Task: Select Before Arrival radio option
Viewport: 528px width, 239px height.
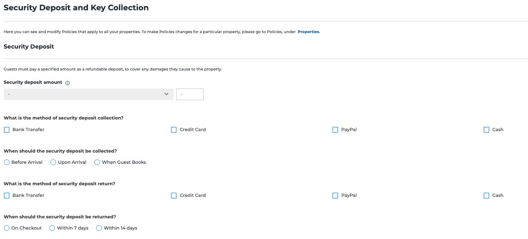Action: (6, 162)
